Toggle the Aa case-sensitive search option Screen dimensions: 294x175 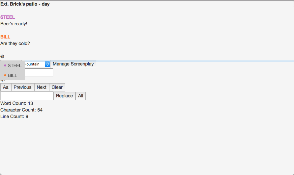point(6,87)
